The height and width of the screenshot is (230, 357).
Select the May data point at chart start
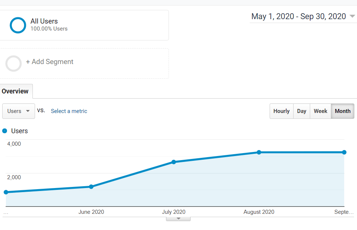[x=6, y=192]
